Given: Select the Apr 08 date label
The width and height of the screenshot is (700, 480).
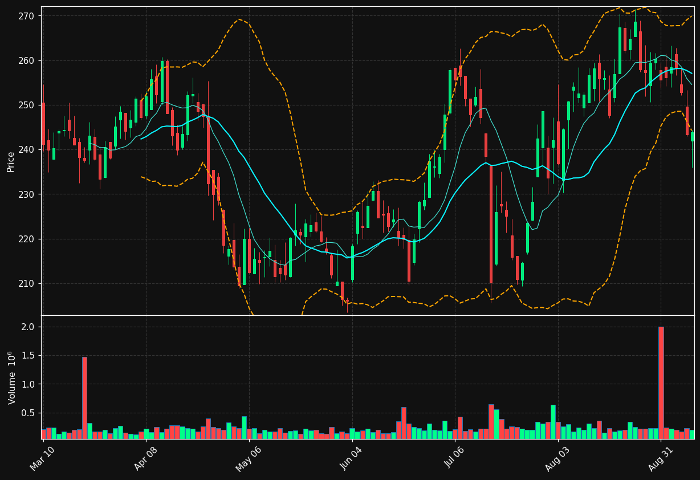Looking at the screenshot, I should pos(145,459).
